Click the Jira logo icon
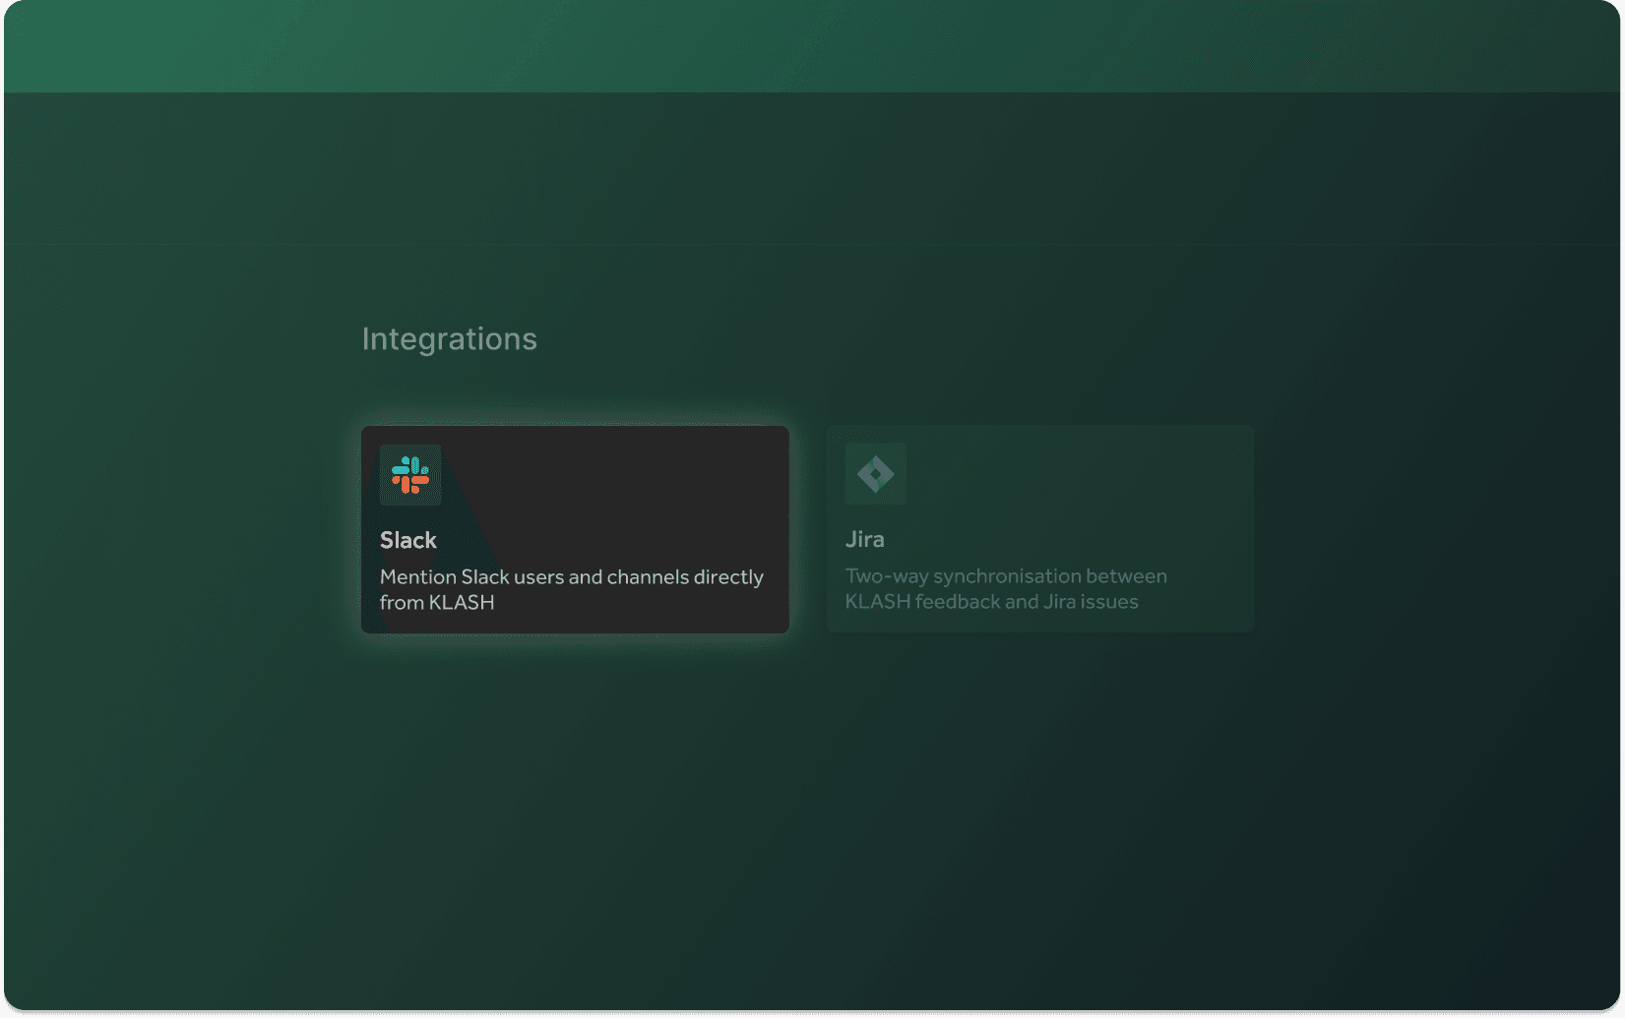This screenshot has height=1018, width=1625. [x=875, y=474]
